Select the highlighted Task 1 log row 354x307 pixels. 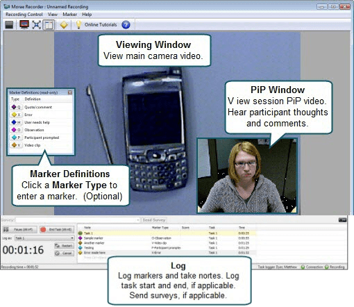[x=167, y=233]
